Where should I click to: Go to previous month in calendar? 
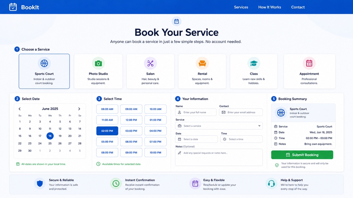click(x=19, y=109)
